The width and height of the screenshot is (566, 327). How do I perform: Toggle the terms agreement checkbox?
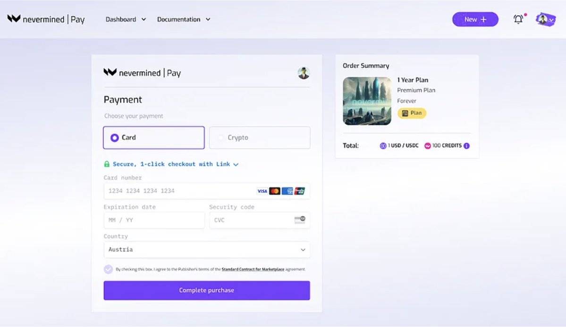click(109, 269)
